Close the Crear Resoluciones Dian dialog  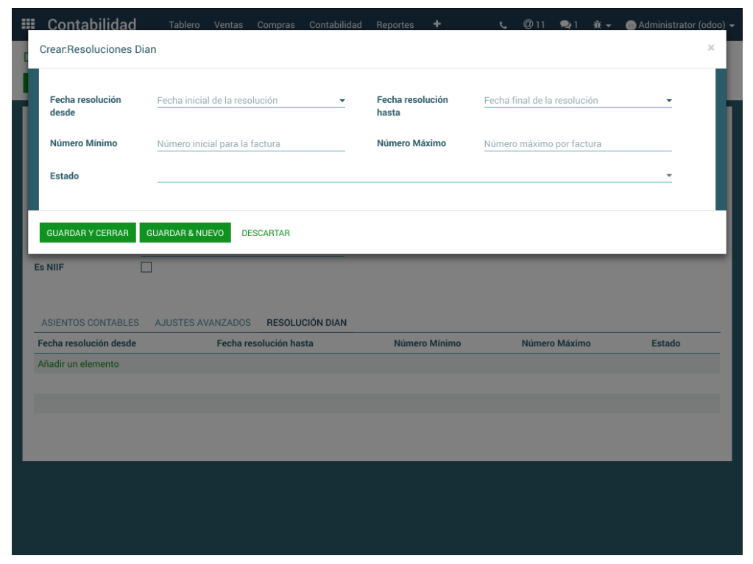tap(710, 48)
